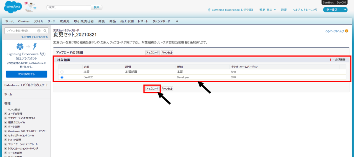This screenshot has width=354, height=157.
Task: Select the 本番 organization radio button
Action: [x=62, y=72]
